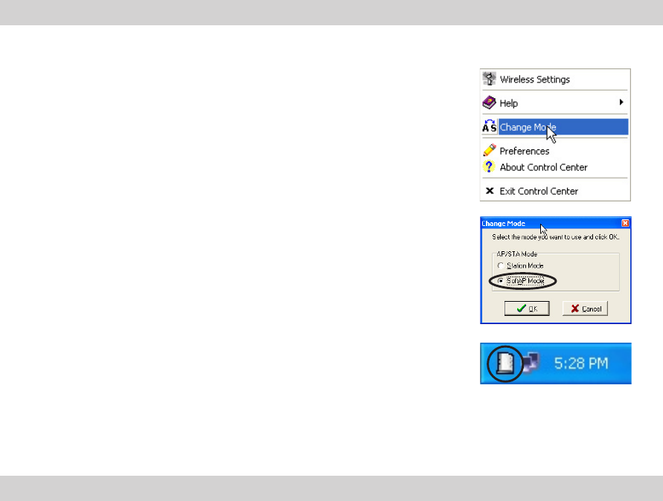Confirm mode change with OK button
The width and height of the screenshot is (663, 501).
527,308
